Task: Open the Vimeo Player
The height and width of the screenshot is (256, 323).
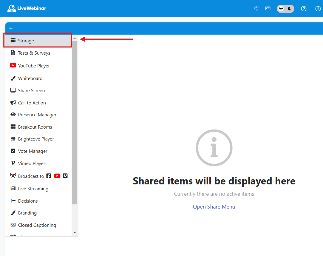Action: coord(30,163)
